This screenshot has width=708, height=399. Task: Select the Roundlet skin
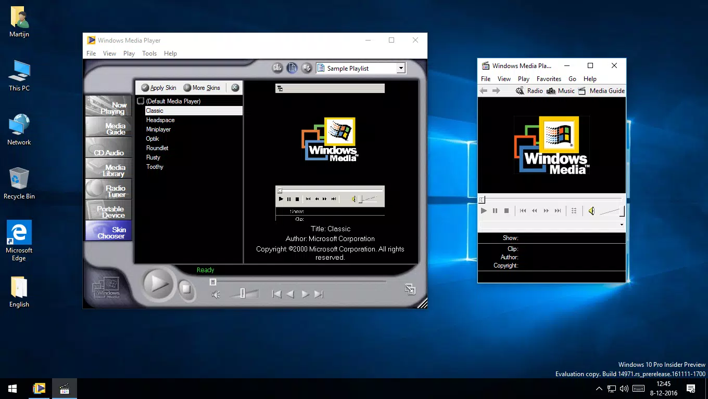157,148
